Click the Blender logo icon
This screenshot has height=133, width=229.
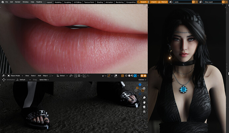(x=2, y=2)
